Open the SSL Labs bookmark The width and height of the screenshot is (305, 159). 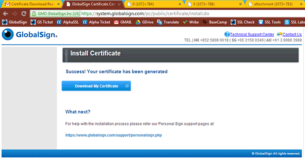click(295, 22)
